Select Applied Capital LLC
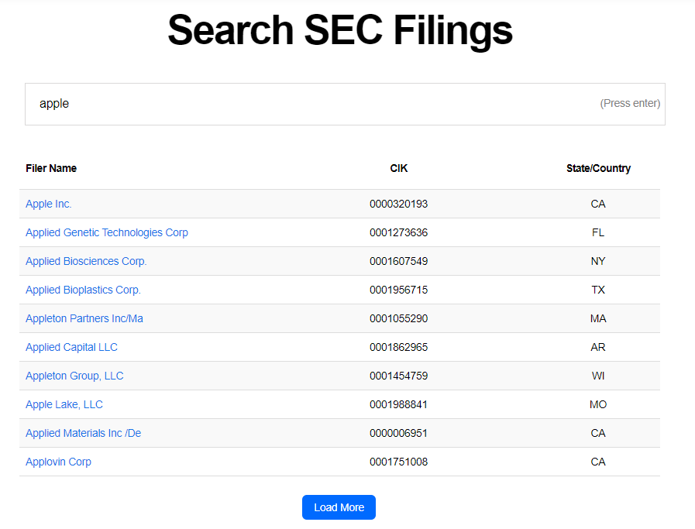Viewport: 695px width, 529px height. (x=71, y=347)
